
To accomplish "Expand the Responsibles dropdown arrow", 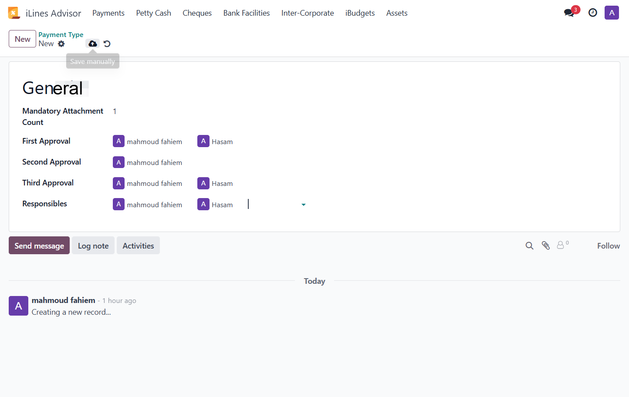I will (x=304, y=205).
